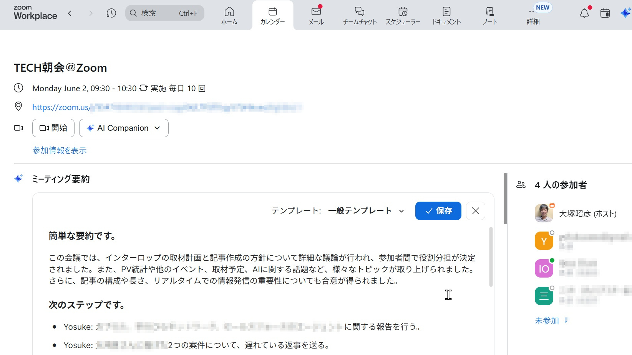
Task: Click the ミーティング要約 heading
Action: (x=61, y=179)
